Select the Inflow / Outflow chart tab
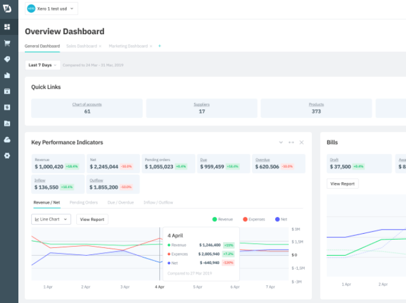 point(158,202)
